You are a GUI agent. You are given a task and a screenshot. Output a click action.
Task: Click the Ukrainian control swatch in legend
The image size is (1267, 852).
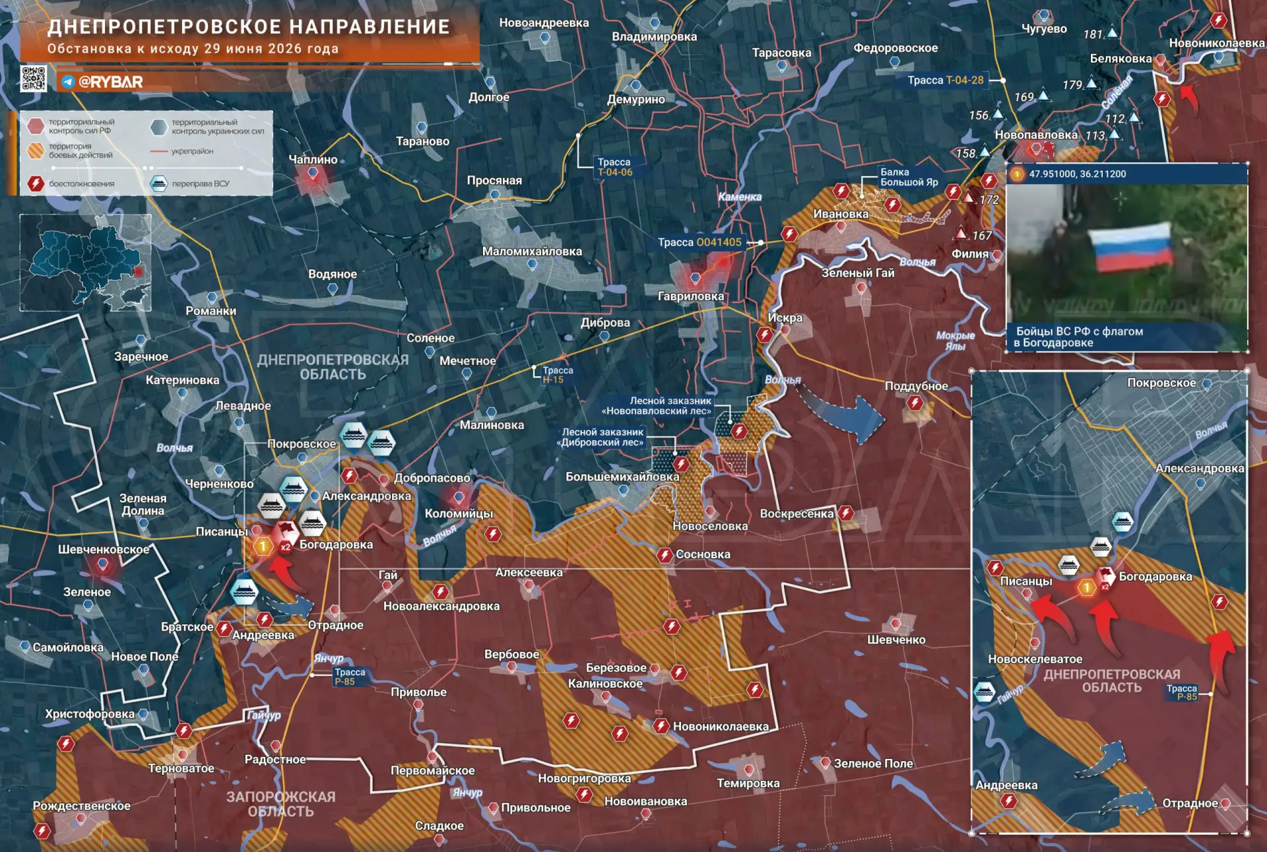158,126
